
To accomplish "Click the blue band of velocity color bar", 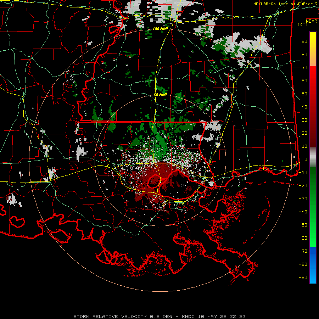I will click(x=313, y=265).
